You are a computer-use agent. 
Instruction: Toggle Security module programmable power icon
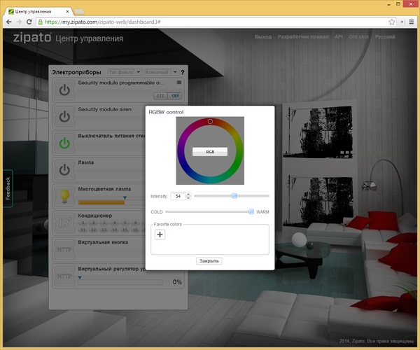pyautogui.click(x=64, y=90)
